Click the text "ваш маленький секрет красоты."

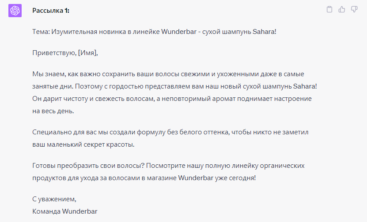[83, 144]
